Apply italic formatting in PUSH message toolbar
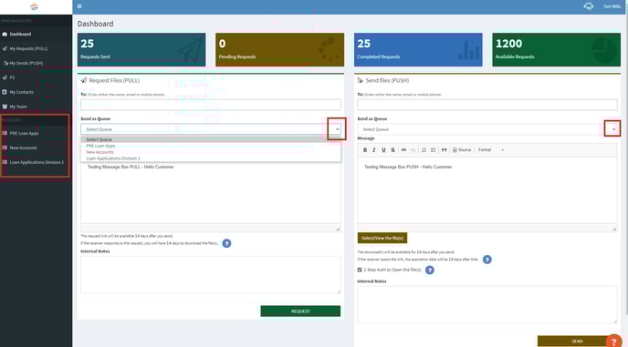 pyautogui.click(x=374, y=150)
